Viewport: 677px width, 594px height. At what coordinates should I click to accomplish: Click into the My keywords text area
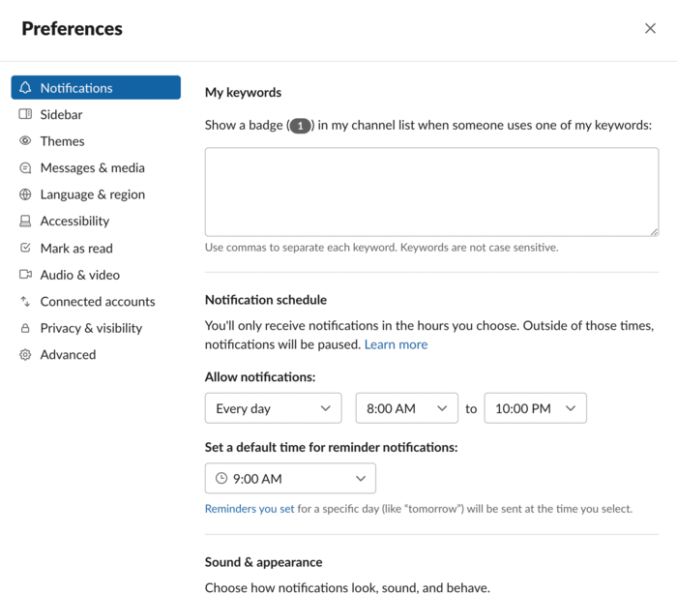coord(431,192)
